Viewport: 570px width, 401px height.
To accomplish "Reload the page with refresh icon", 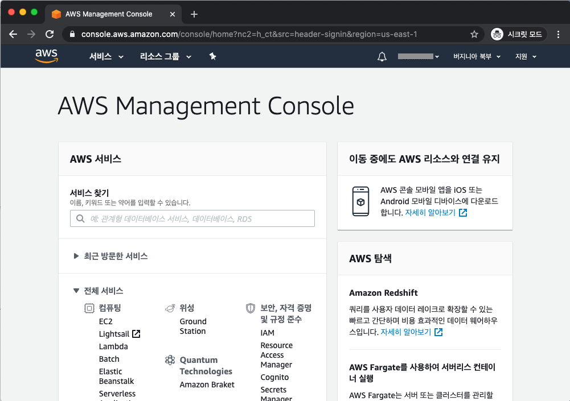I will click(50, 34).
